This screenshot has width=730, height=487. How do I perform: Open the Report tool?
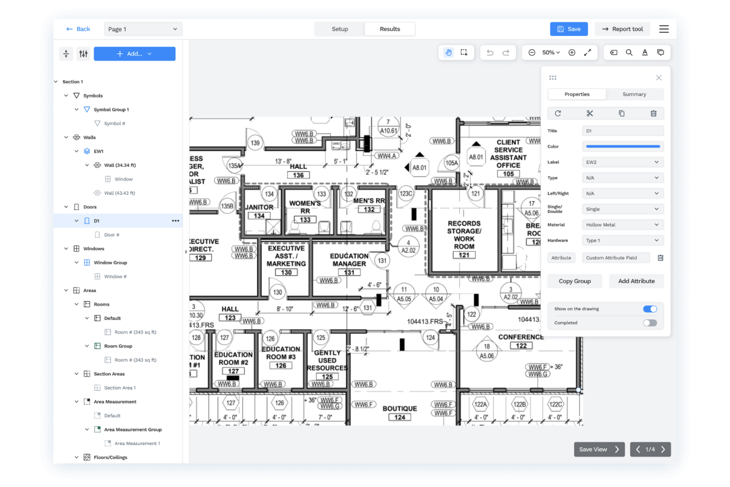tap(622, 29)
